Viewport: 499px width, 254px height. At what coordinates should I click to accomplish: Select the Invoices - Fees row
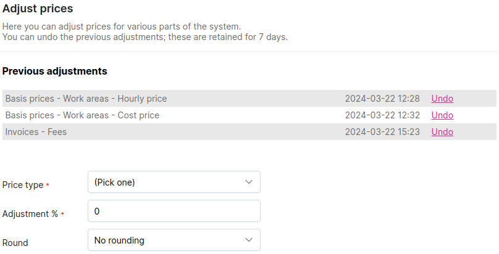coord(36,132)
